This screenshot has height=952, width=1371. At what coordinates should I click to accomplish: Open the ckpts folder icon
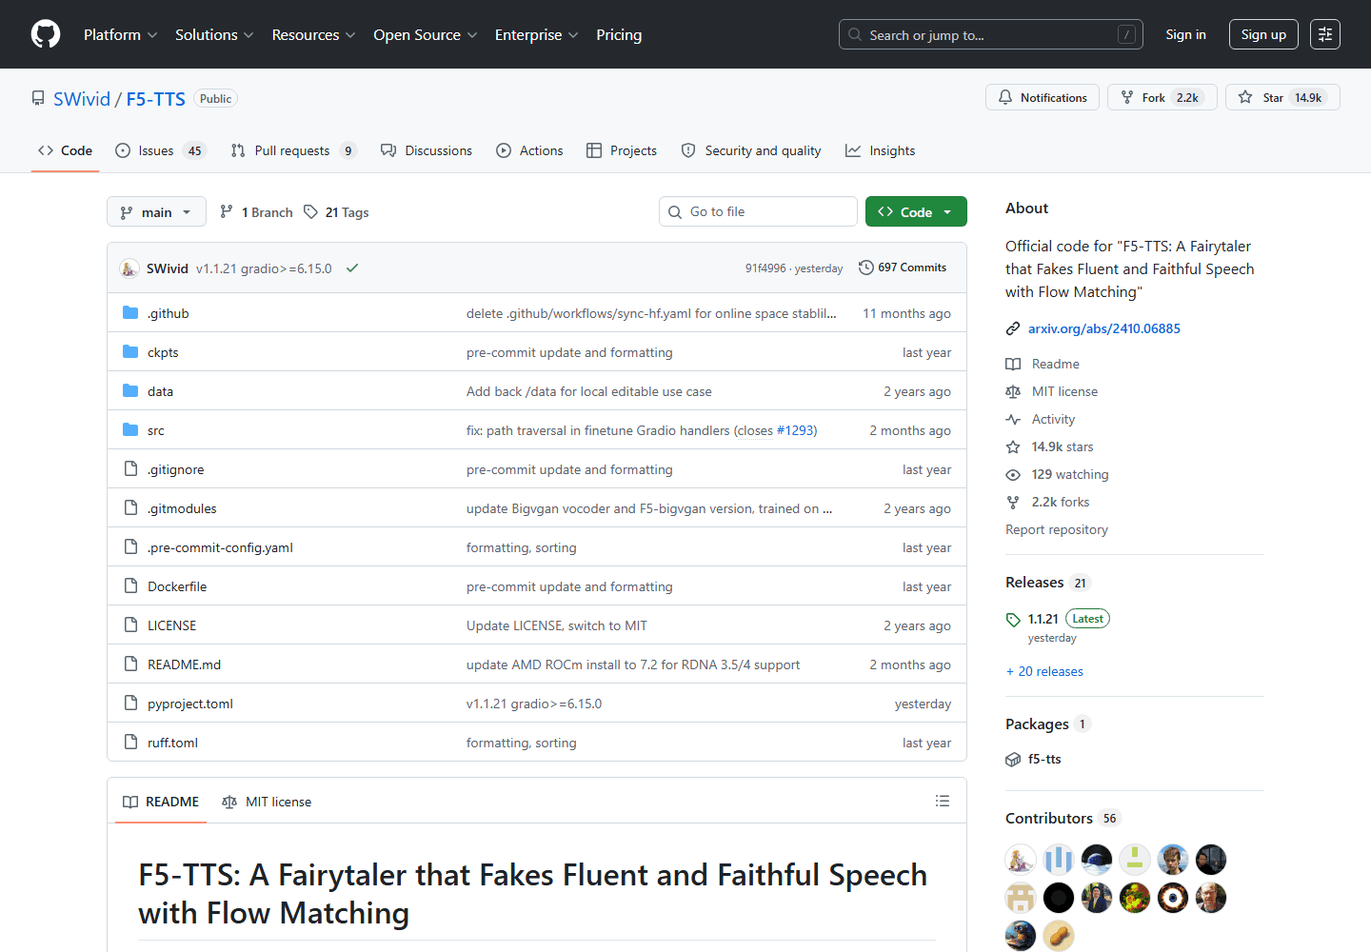(x=130, y=352)
